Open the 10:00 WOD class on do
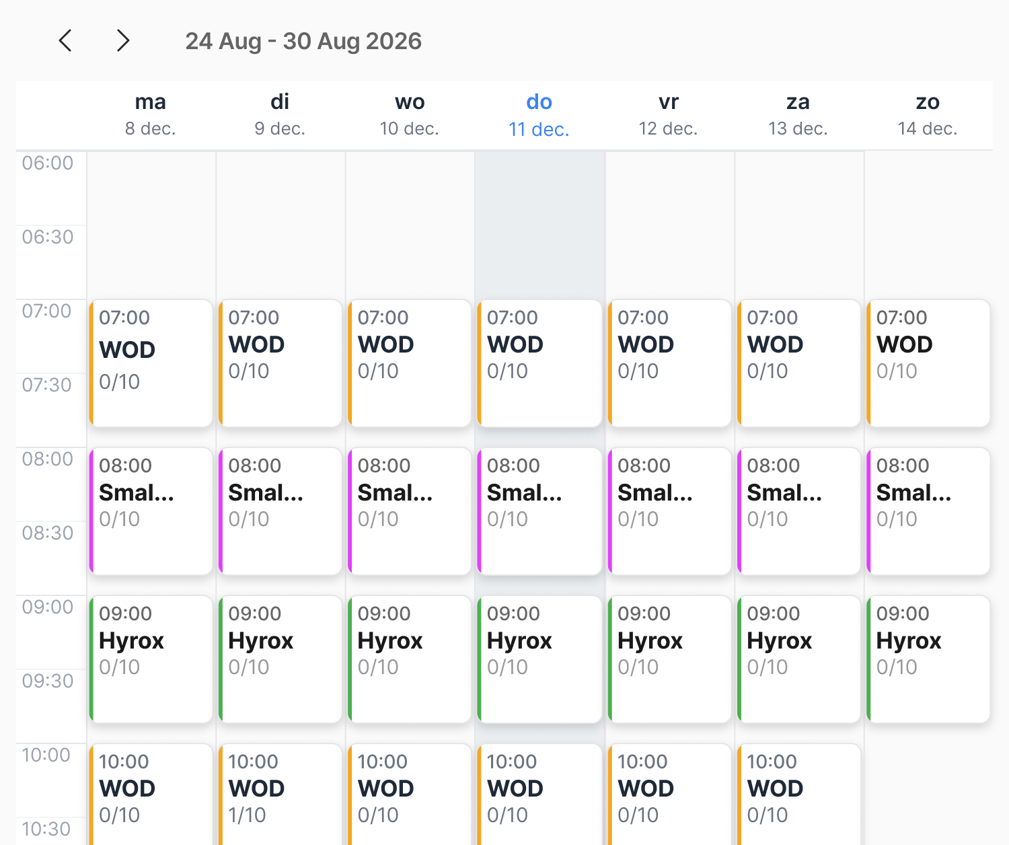 (x=539, y=795)
